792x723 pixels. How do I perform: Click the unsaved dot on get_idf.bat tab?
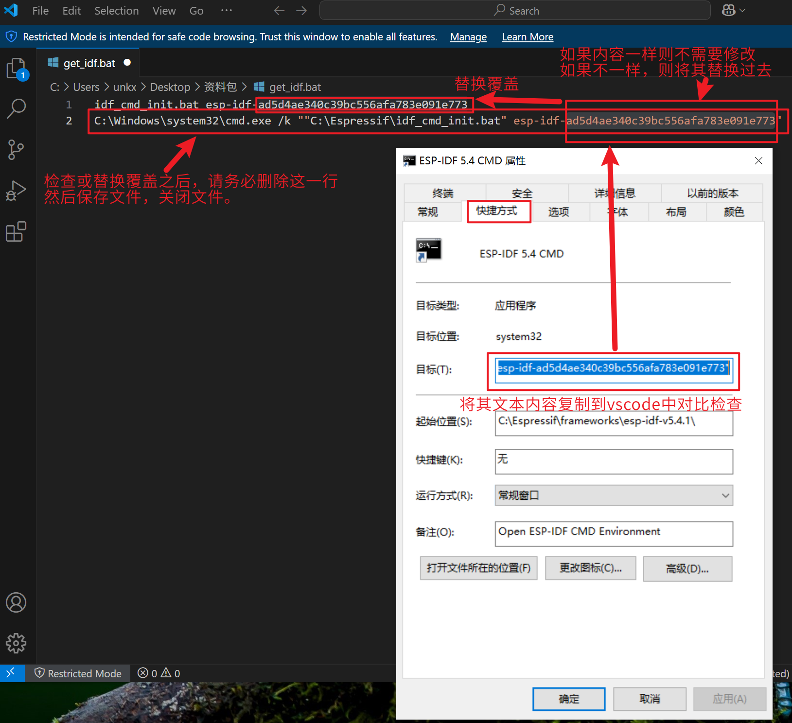tap(127, 62)
